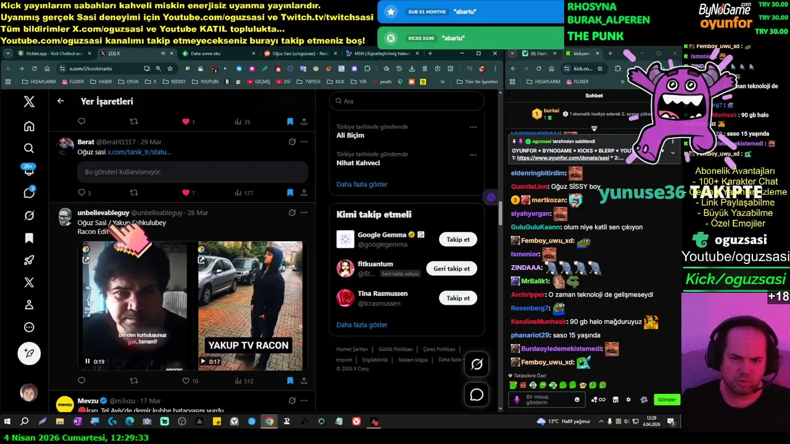Viewport: 790px width, 444px height.
Task: Open Grok explain icon on Mevzu post
Action: pyautogui.click(x=292, y=401)
